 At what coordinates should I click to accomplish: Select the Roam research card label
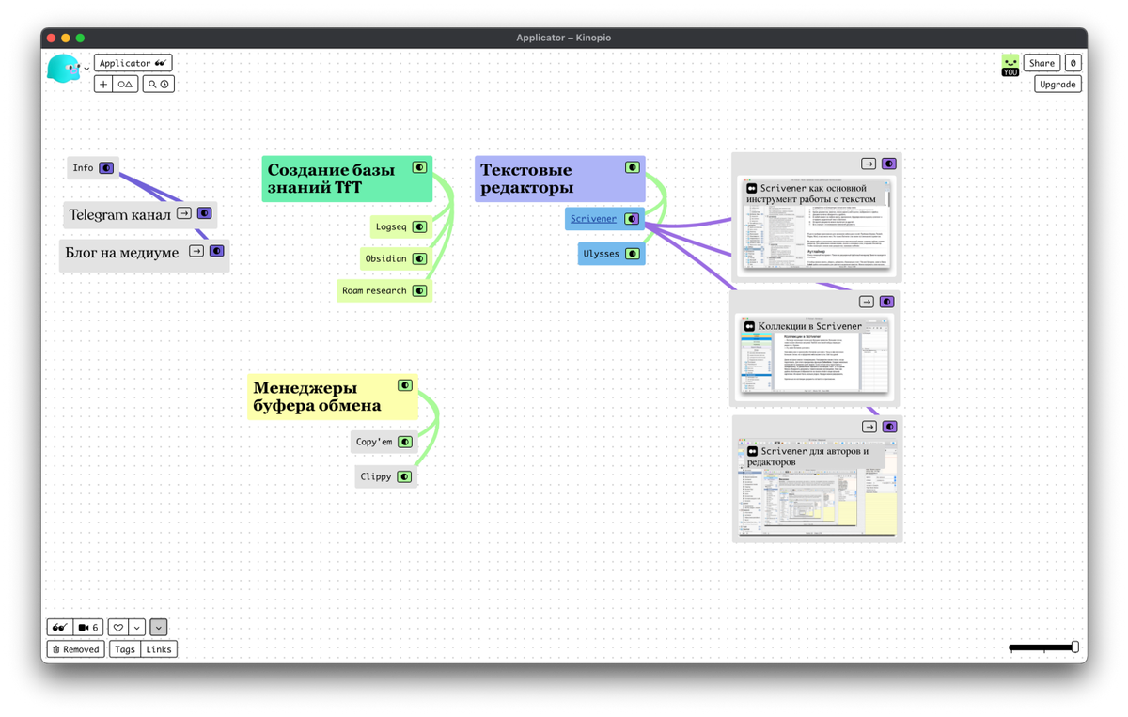374,290
